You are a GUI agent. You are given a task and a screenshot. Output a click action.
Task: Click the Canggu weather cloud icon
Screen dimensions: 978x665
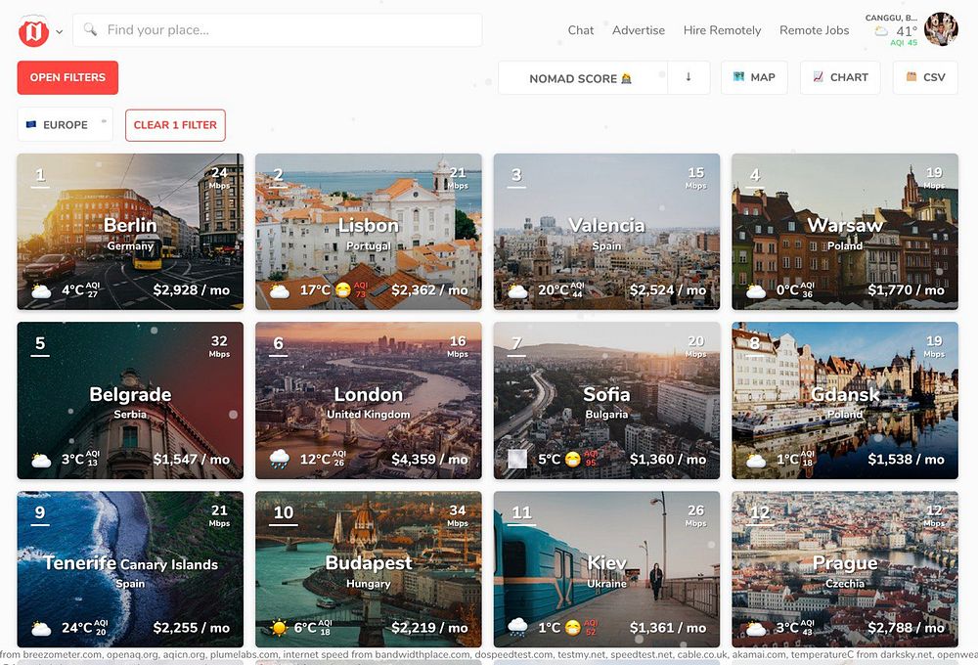coord(881,30)
